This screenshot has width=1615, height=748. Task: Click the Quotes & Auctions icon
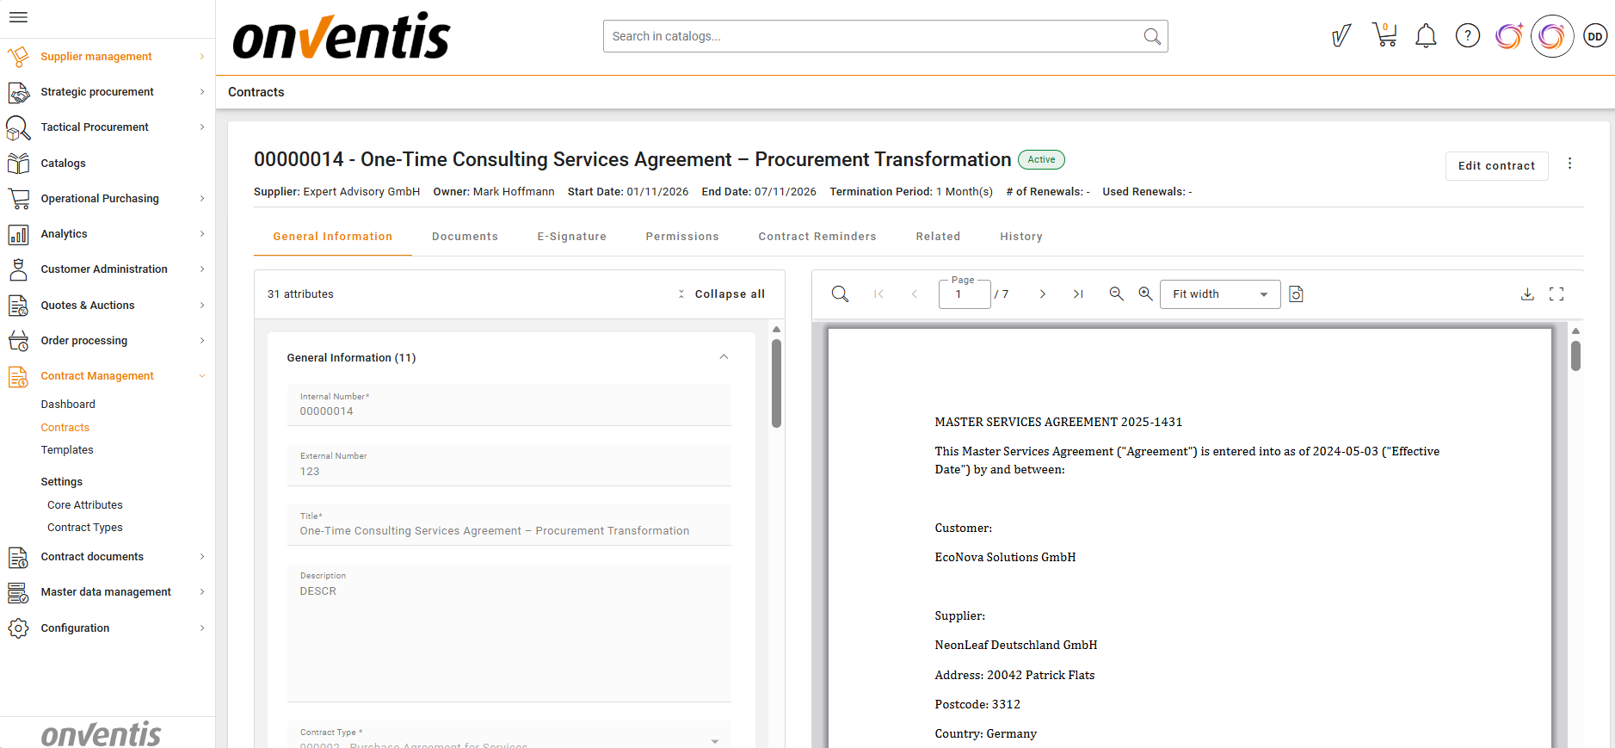pyautogui.click(x=18, y=306)
